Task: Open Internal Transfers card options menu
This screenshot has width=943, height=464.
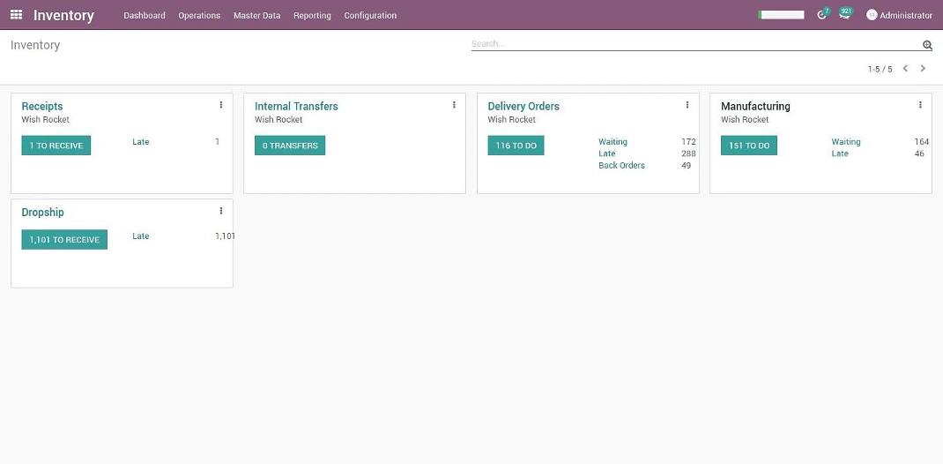Action: point(454,105)
